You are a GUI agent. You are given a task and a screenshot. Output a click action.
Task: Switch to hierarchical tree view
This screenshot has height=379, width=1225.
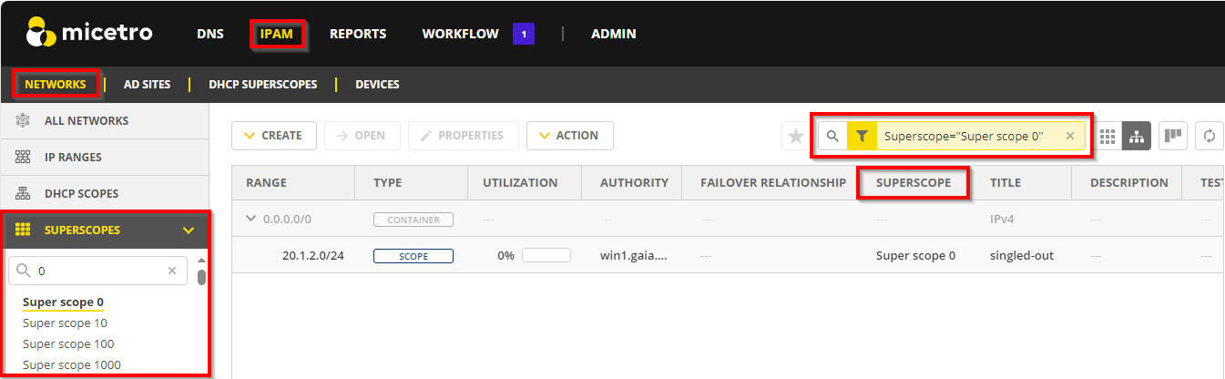click(1136, 136)
